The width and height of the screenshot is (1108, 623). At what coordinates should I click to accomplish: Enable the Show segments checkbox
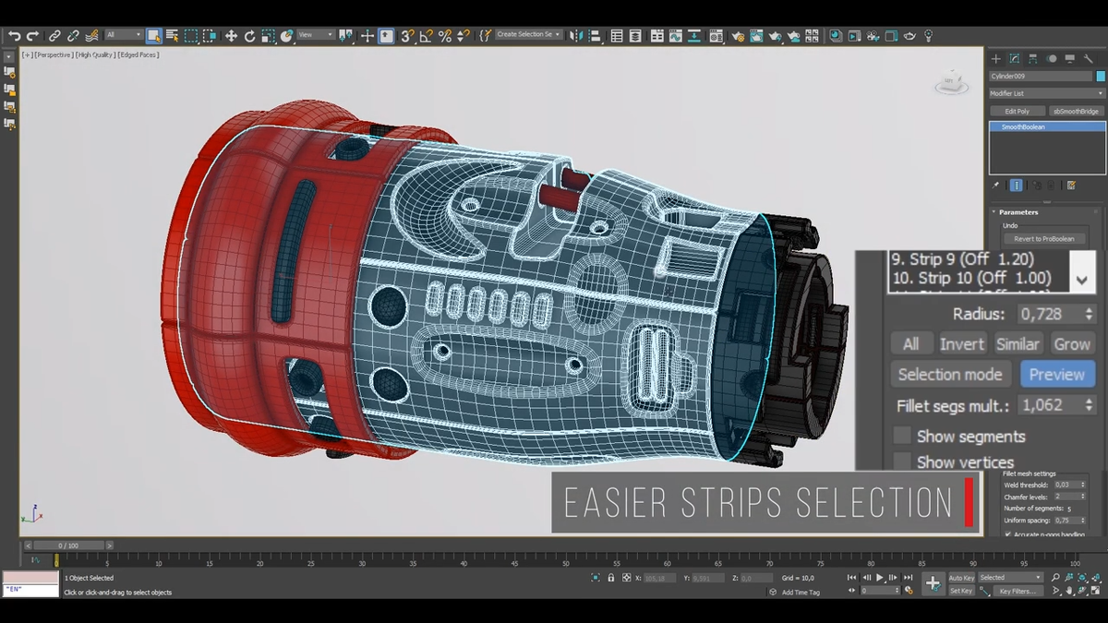pyautogui.click(x=902, y=436)
